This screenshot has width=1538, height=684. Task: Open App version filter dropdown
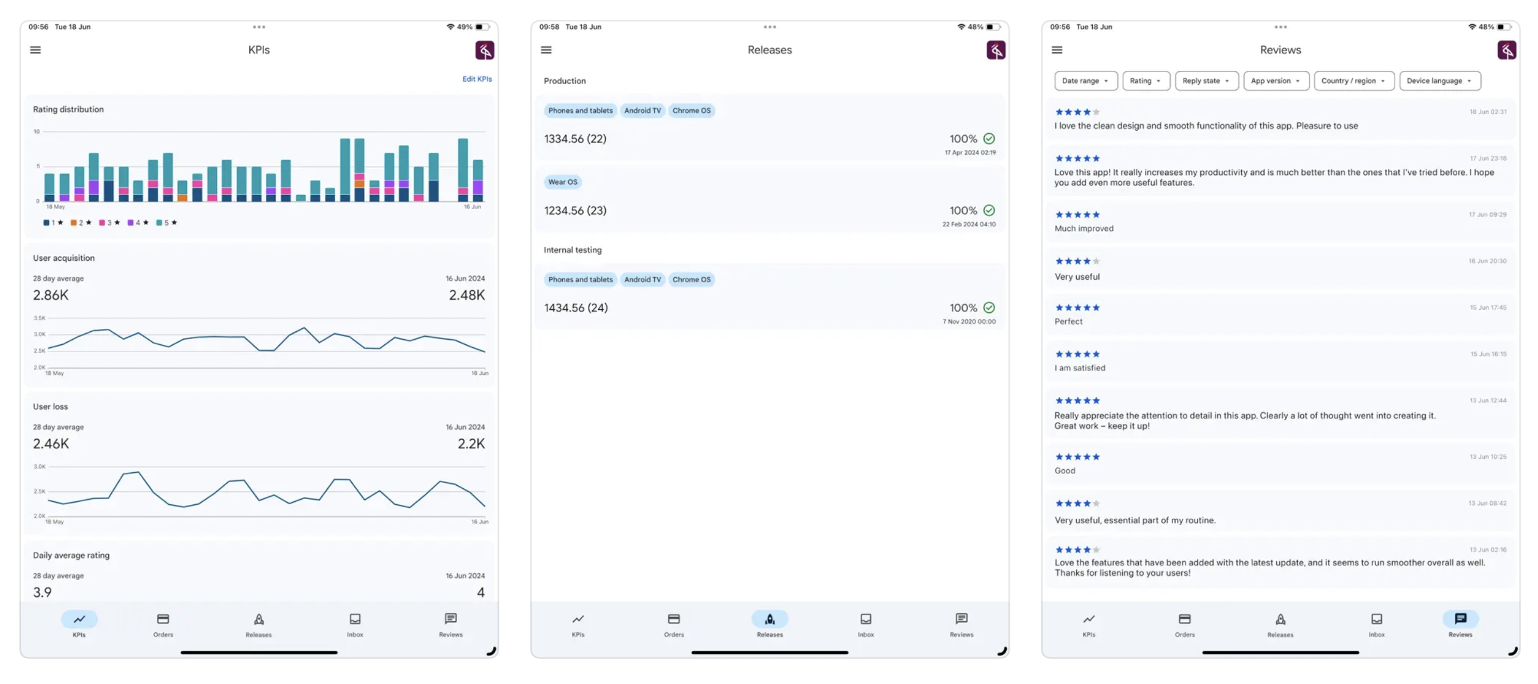click(x=1276, y=81)
